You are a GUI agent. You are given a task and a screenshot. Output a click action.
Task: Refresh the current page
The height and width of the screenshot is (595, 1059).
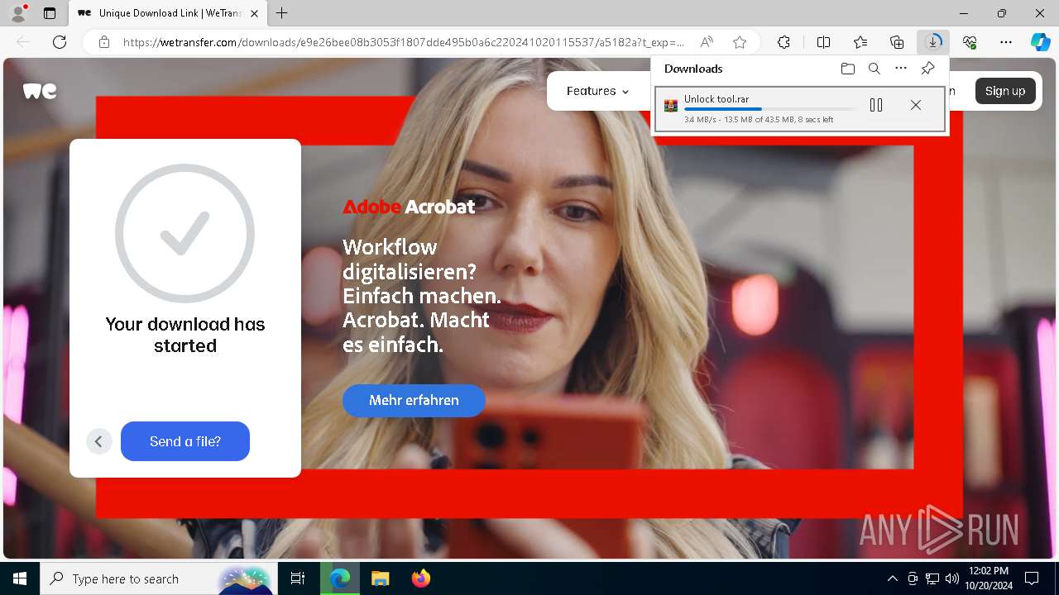(60, 42)
